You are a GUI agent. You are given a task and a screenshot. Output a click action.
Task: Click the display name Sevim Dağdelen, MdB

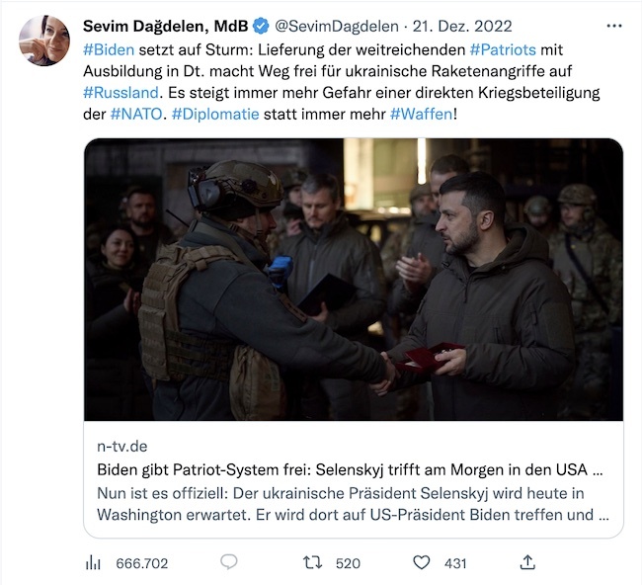[165, 27]
